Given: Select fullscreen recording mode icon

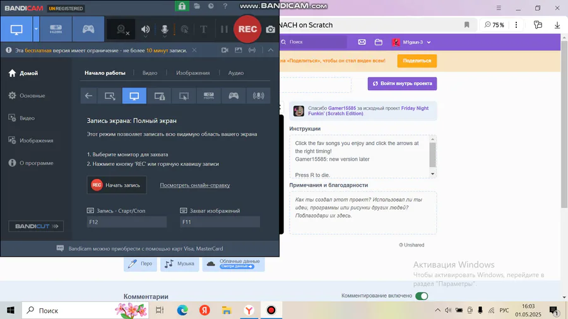Looking at the screenshot, I should [134, 96].
